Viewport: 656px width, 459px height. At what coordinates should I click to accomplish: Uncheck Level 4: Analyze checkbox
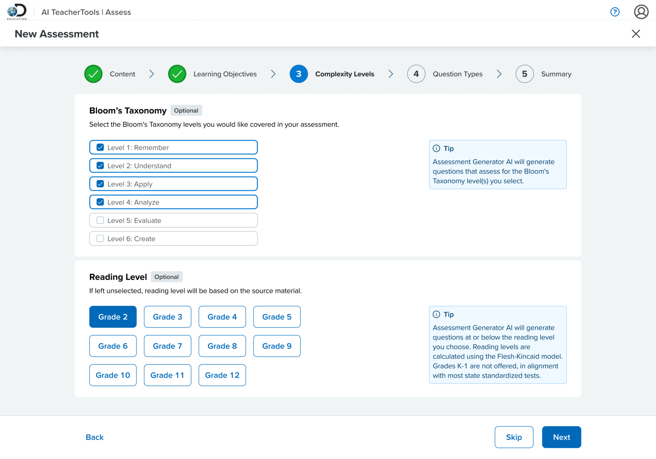100,202
